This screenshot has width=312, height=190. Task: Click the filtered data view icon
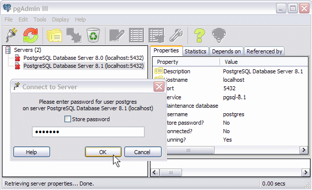point(156,35)
